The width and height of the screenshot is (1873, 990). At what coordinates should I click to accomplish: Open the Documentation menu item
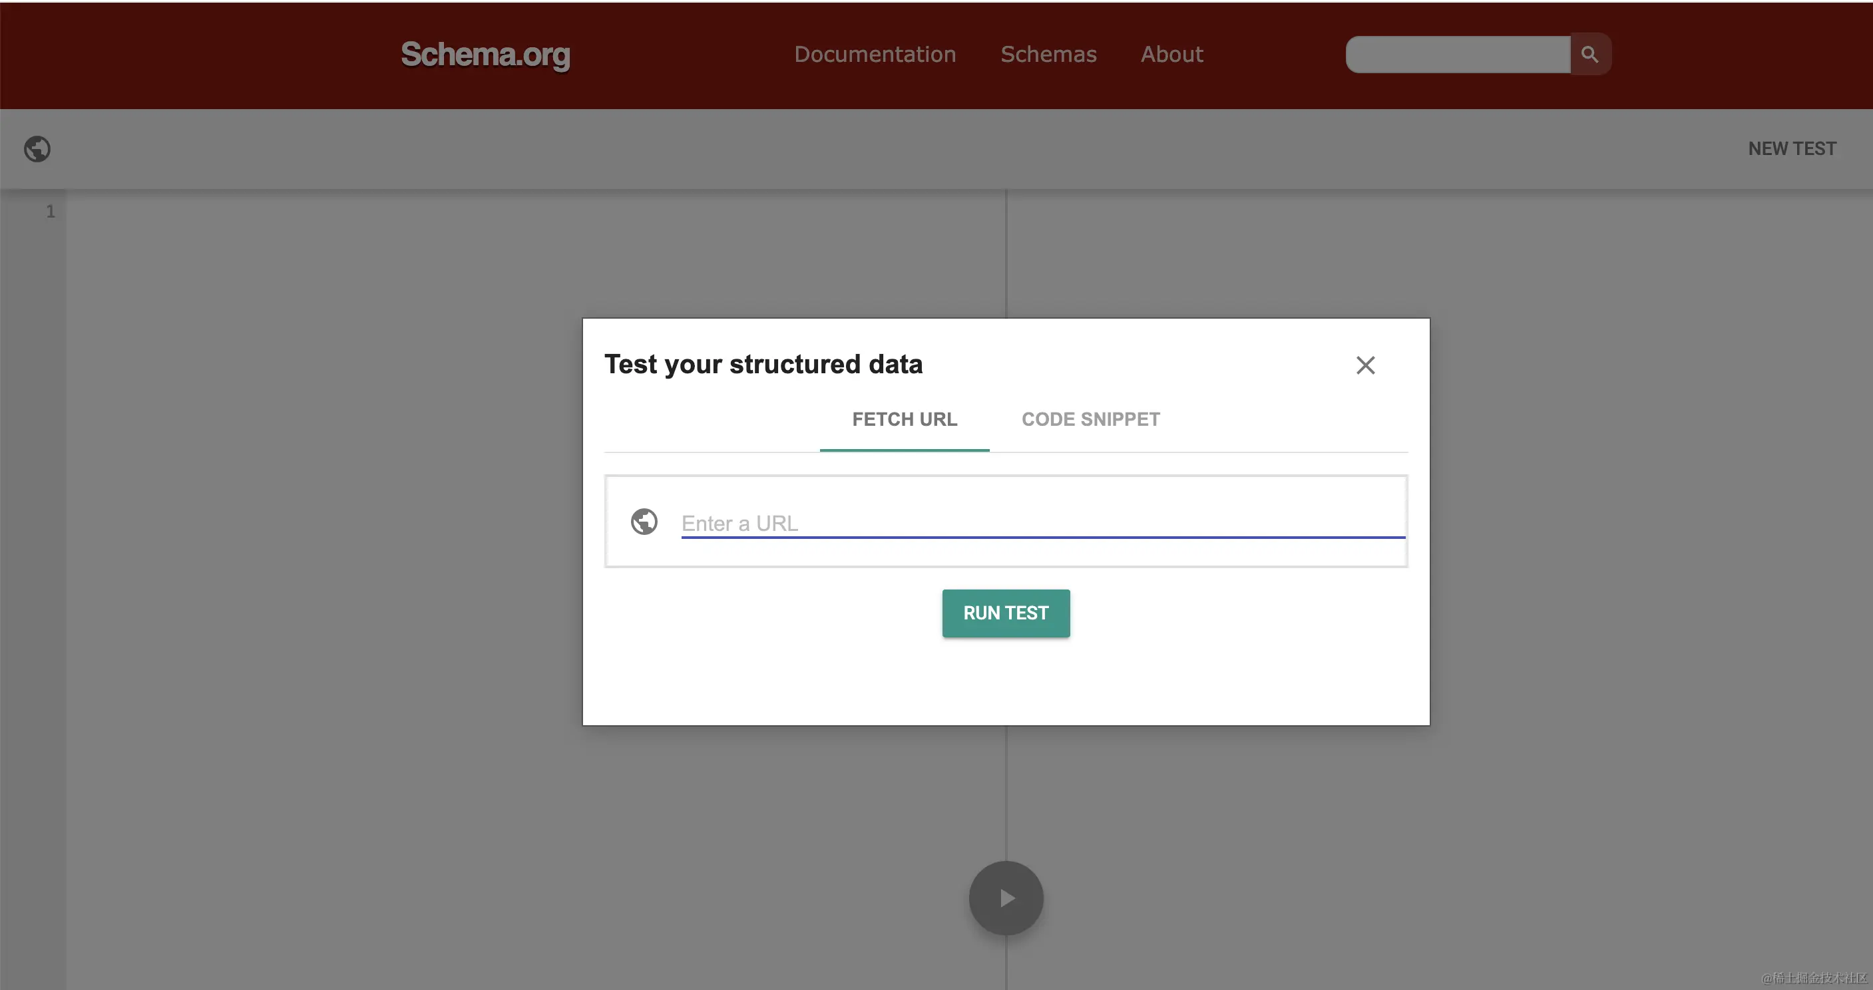point(875,55)
